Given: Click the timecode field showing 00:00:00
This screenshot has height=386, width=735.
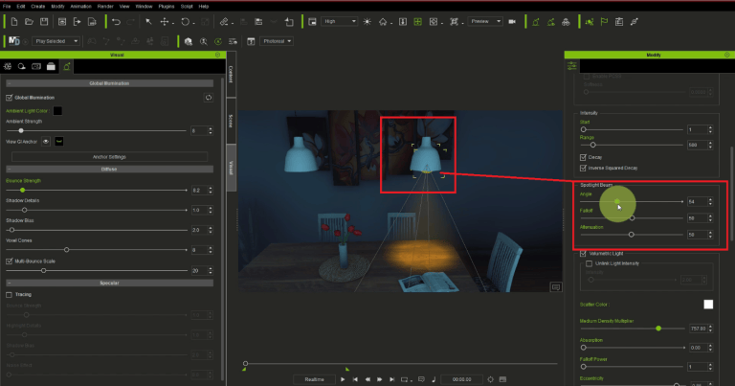Looking at the screenshot, I should (461, 379).
